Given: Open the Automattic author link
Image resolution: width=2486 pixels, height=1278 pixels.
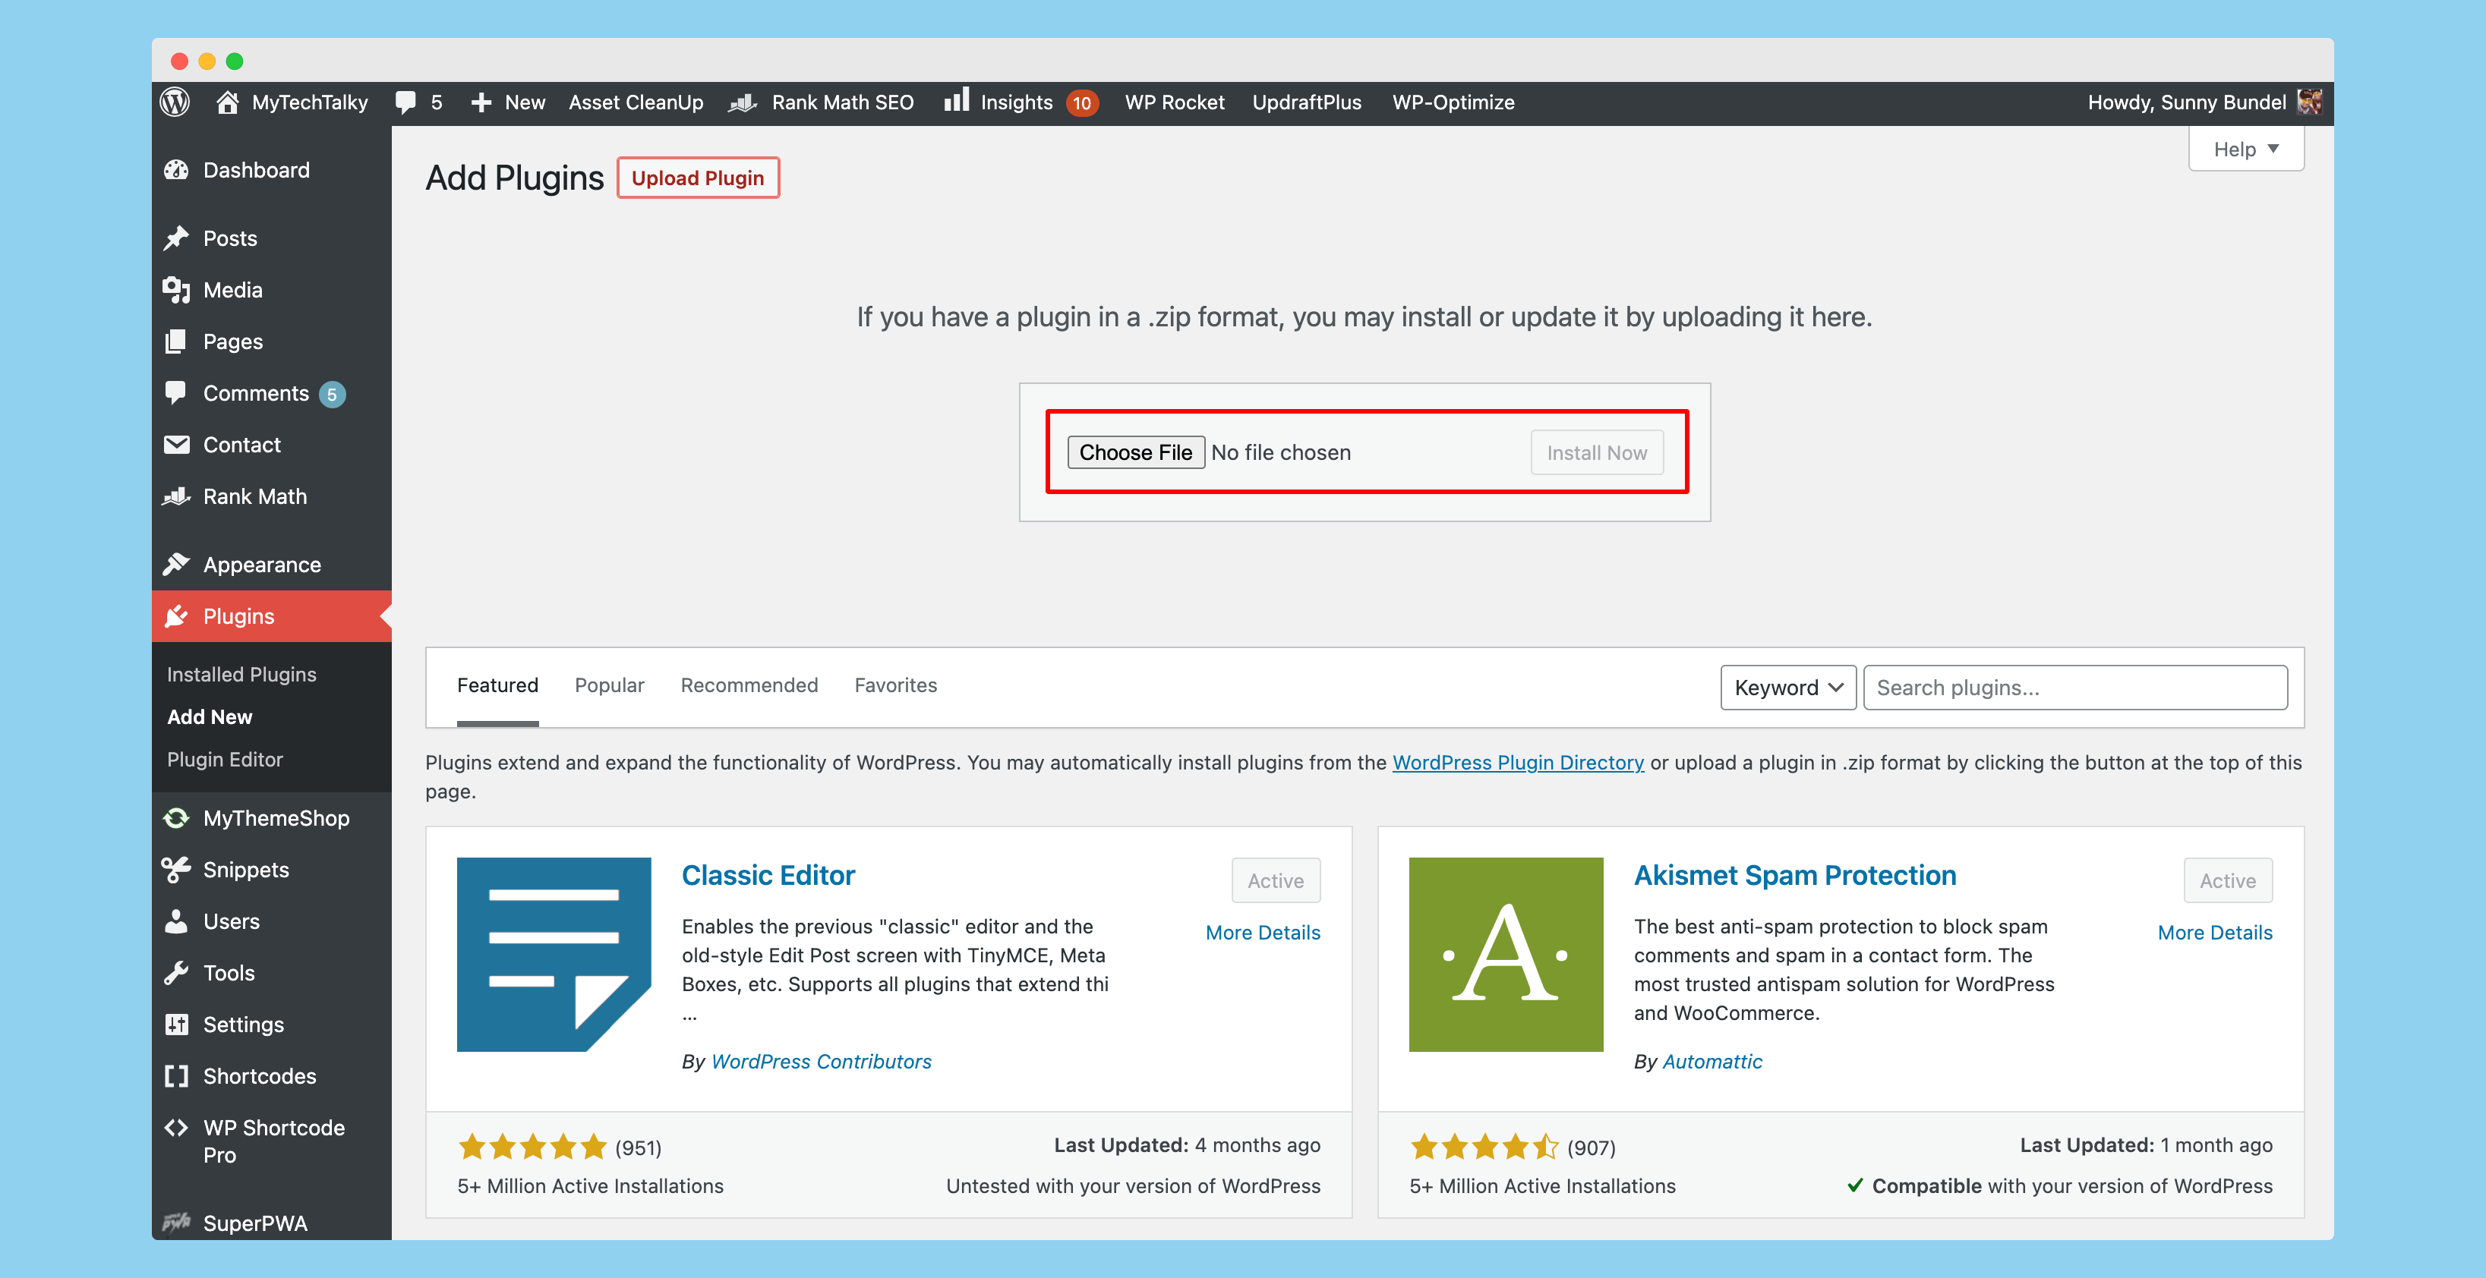Looking at the screenshot, I should point(1712,1061).
